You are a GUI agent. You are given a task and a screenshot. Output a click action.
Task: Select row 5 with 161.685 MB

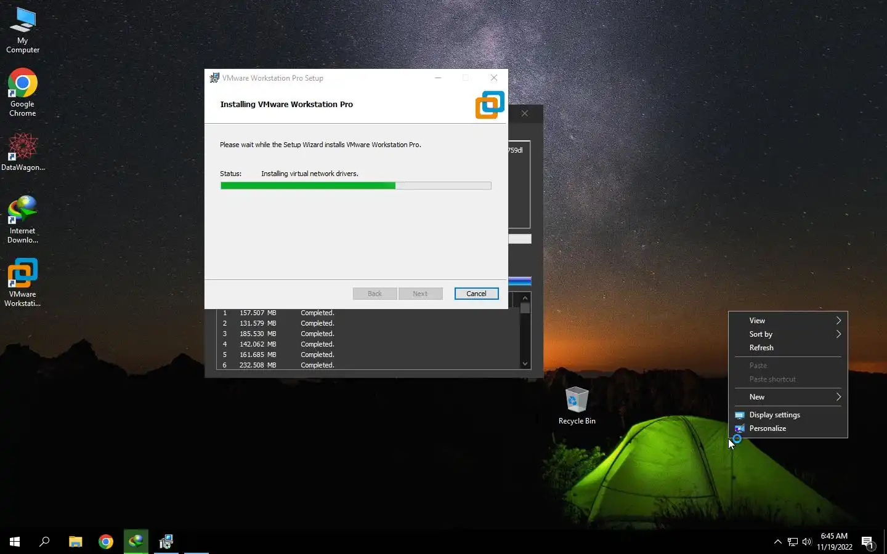[x=368, y=355]
